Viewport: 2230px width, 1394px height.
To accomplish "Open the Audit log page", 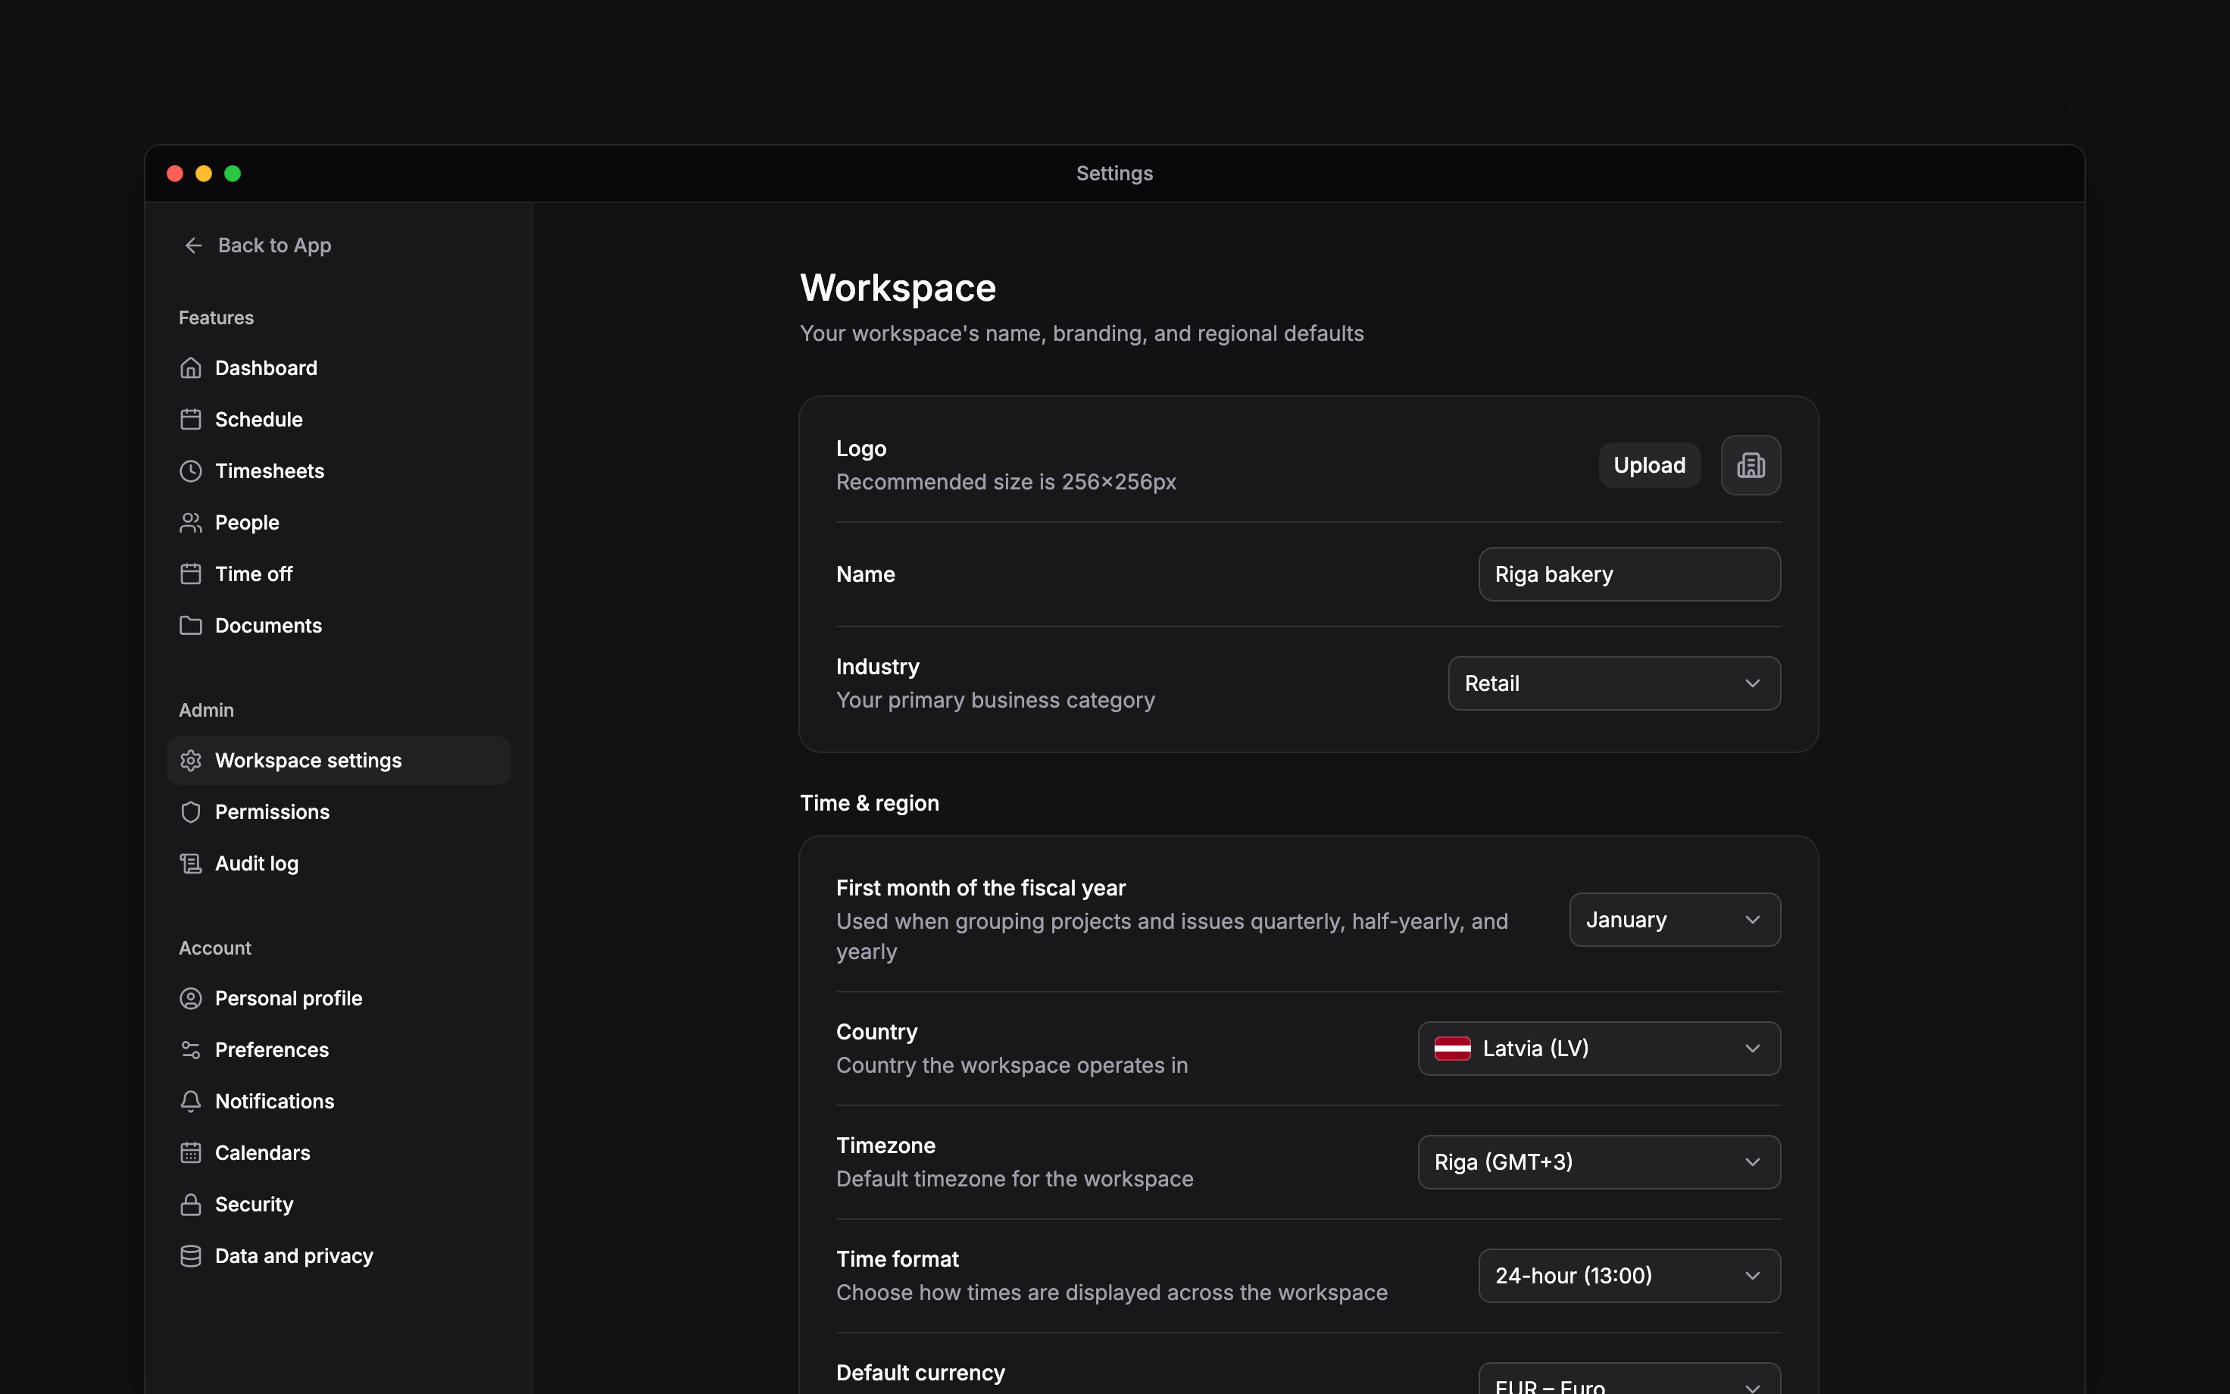I will [x=338, y=864].
